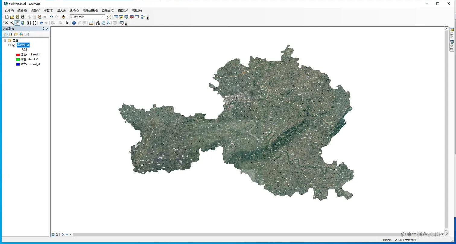The height and width of the screenshot is (244, 456).
Task: Open the 帮助(H) menu
Action: [137, 11]
